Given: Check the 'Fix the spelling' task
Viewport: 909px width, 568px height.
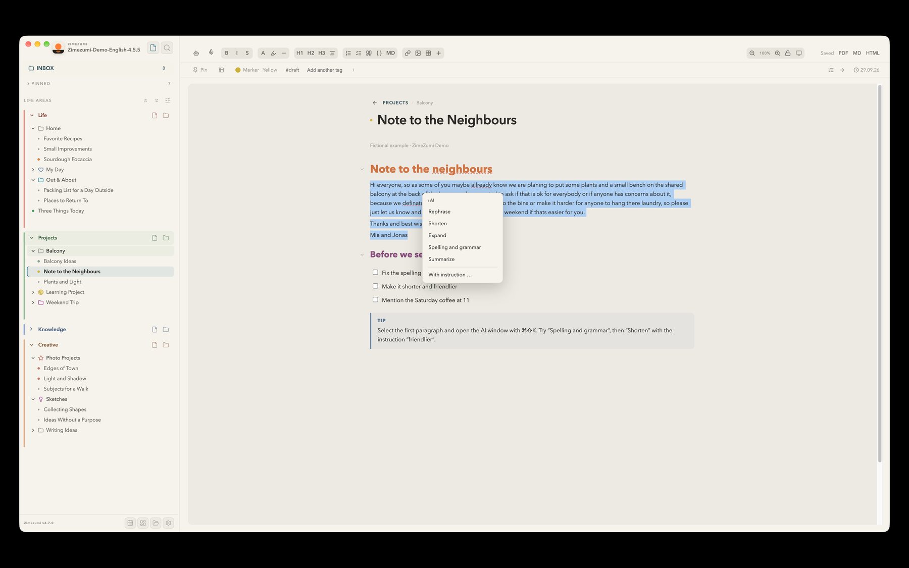Looking at the screenshot, I should click(375, 272).
